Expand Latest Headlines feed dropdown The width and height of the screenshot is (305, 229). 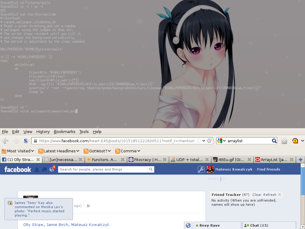pyautogui.click(x=78, y=151)
